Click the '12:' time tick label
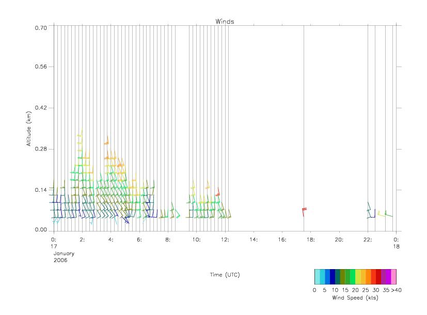 pyautogui.click(x=225, y=240)
